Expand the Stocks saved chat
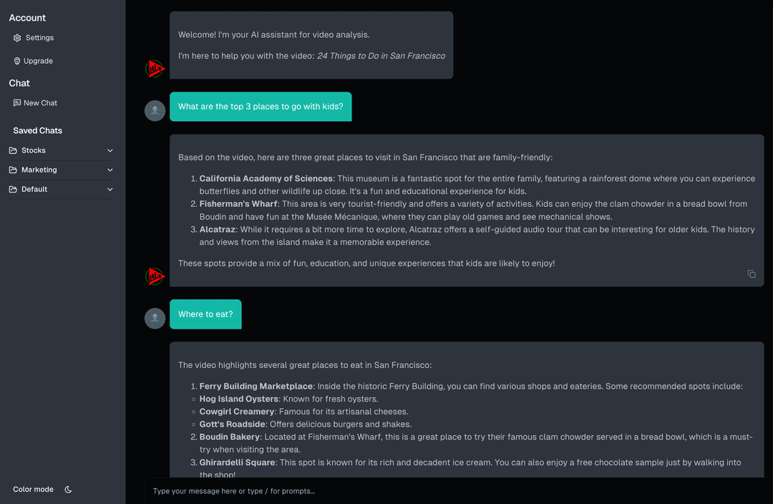The image size is (773, 504). (110, 150)
